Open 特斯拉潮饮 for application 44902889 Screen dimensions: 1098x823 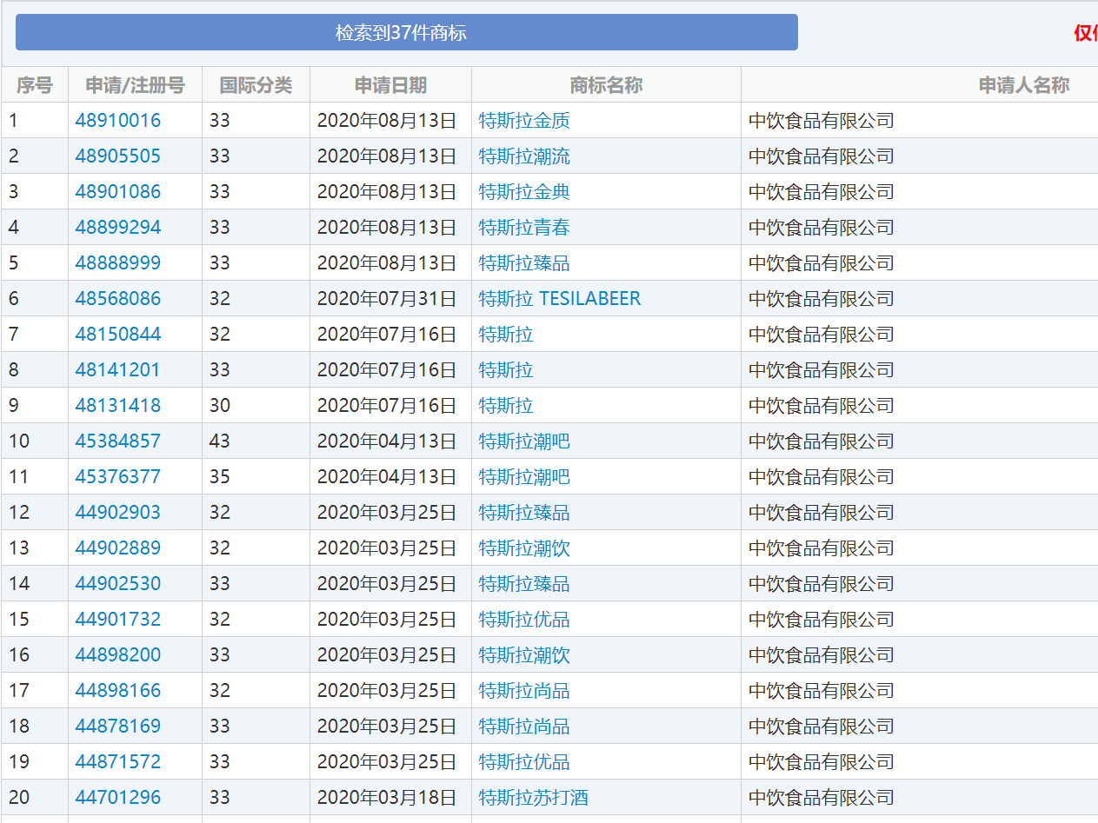pos(524,548)
